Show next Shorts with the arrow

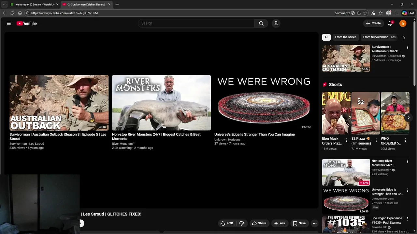point(408,118)
